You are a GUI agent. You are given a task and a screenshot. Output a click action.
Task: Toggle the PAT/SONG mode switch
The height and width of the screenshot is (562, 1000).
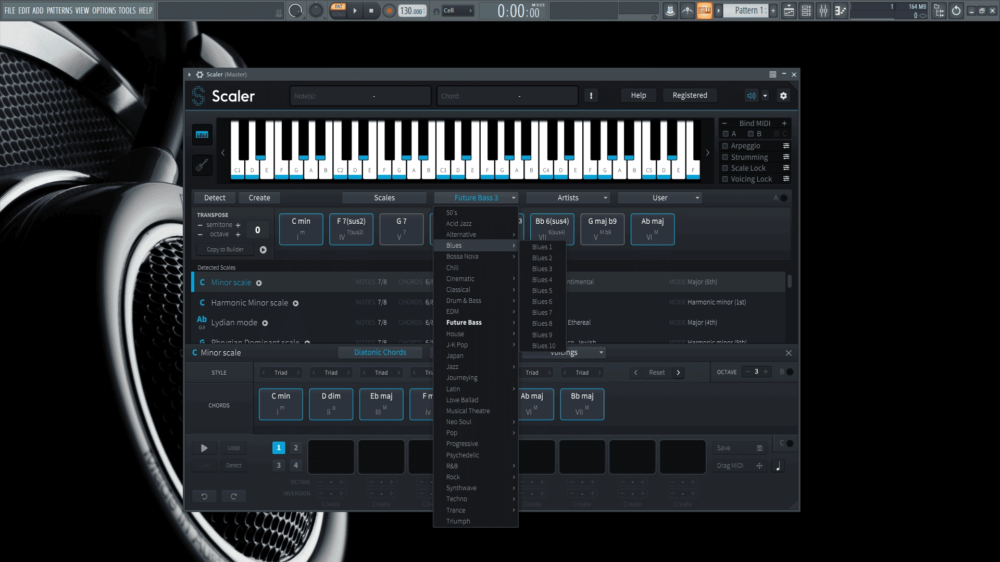(x=339, y=10)
